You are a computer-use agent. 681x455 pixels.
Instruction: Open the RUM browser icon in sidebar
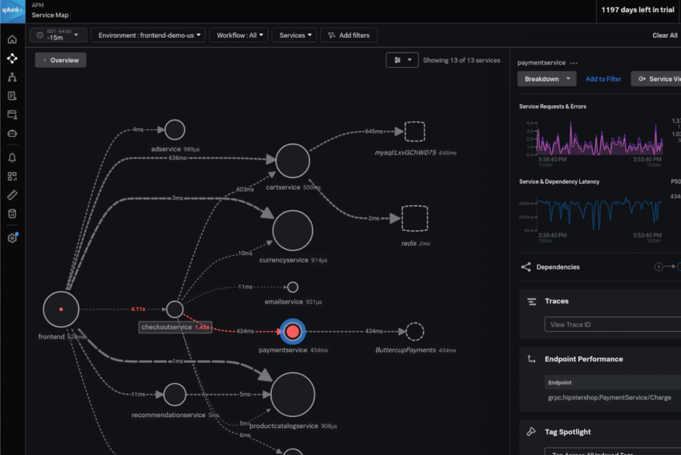pyautogui.click(x=12, y=114)
